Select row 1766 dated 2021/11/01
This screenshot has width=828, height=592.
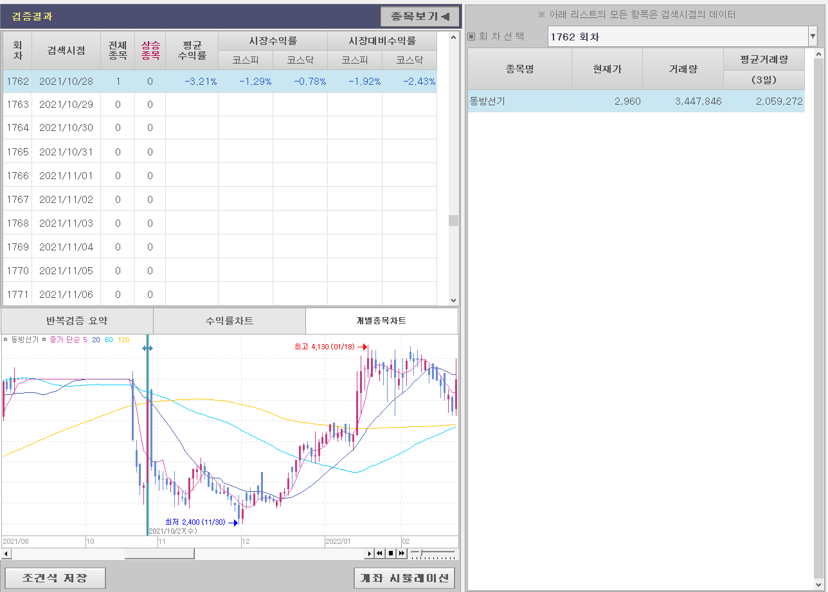tap(220, 175)
